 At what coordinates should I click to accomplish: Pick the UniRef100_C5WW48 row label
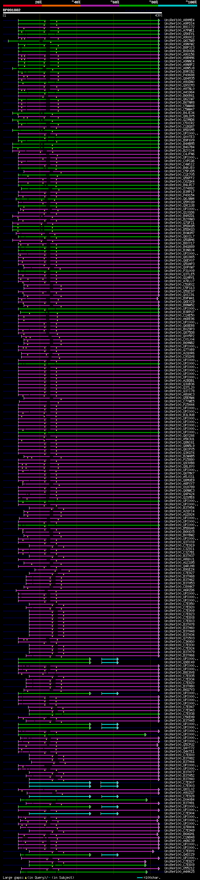pyautogui.click(x=179, y=106)
